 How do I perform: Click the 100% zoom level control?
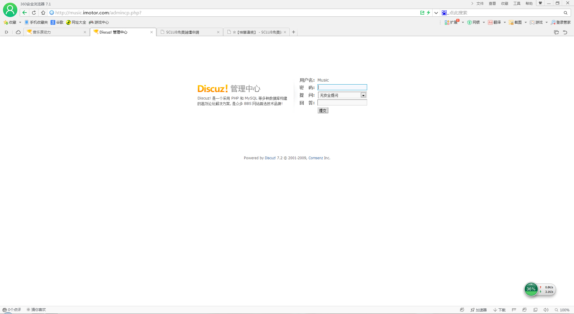pyautogui.click(x=562, y=310)
